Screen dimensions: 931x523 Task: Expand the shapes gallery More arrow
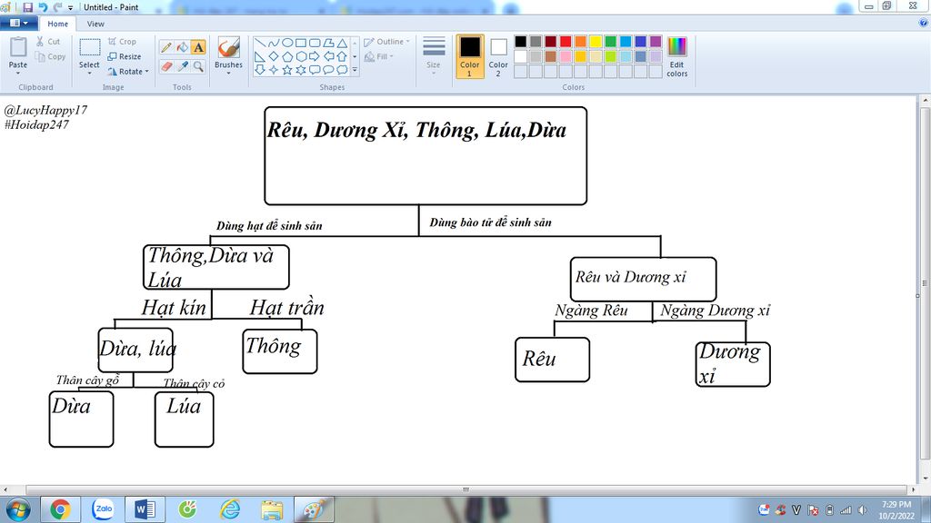tap(355, 70)
